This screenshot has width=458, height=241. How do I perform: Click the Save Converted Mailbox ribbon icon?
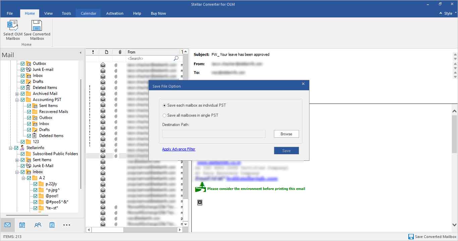tap(37, 25)
